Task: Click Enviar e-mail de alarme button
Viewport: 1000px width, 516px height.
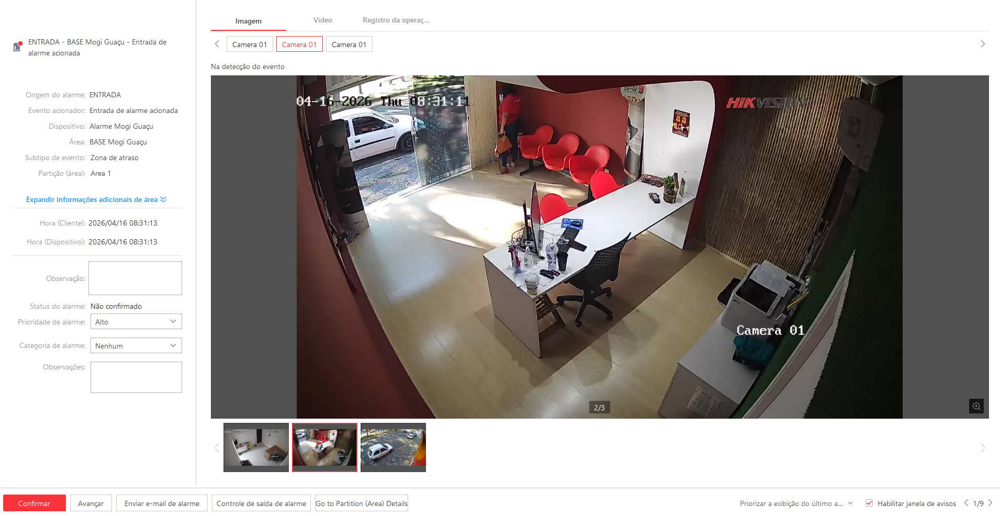Action: point(162,503)
